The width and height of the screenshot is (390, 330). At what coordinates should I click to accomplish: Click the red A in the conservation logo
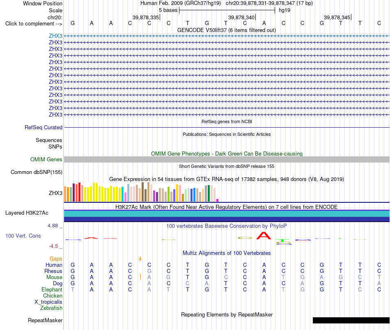pyautogui.click(x=264, y=236)
